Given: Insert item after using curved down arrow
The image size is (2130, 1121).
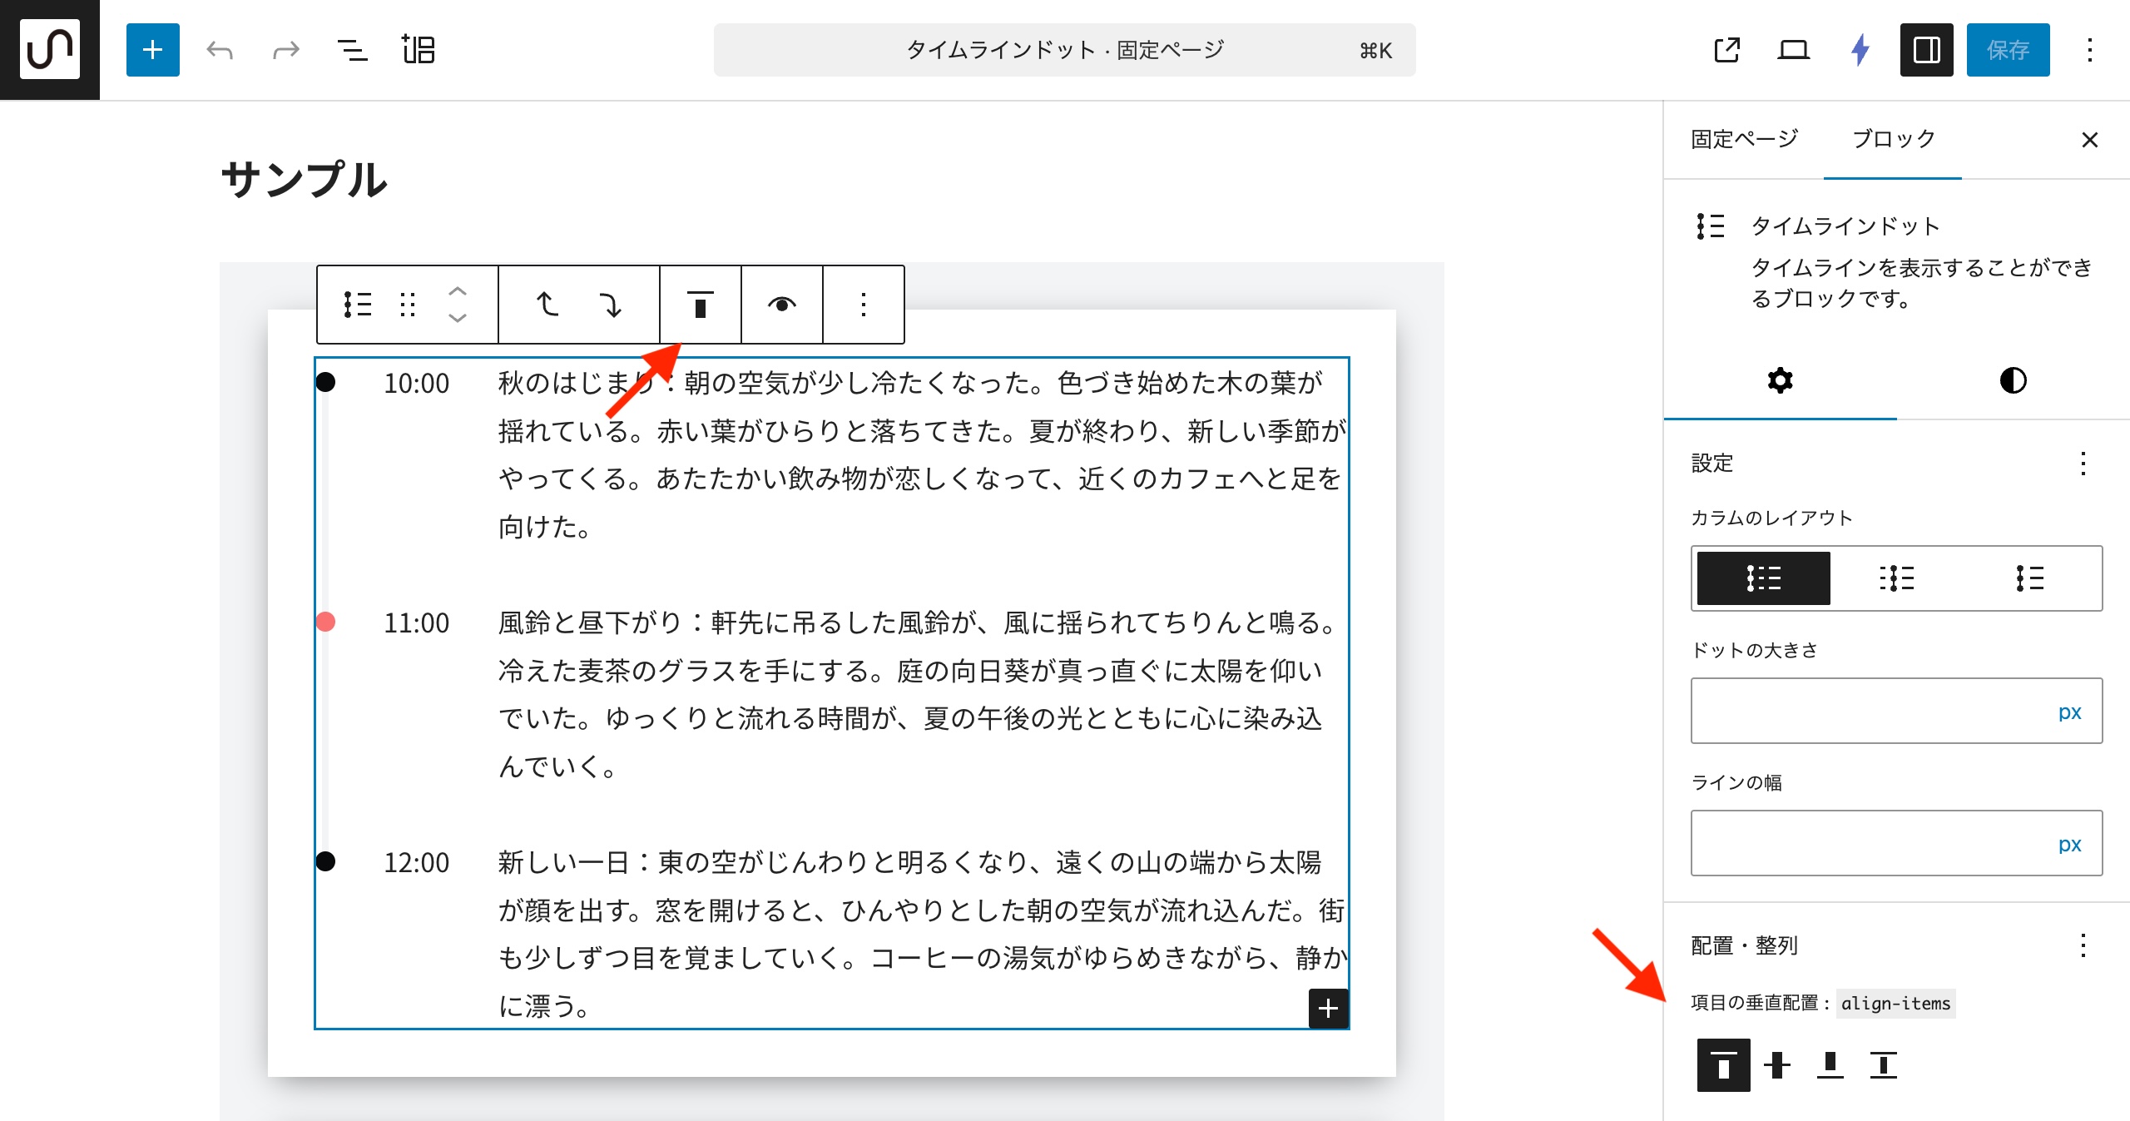Looking at the screenshot, I should 612,305.
